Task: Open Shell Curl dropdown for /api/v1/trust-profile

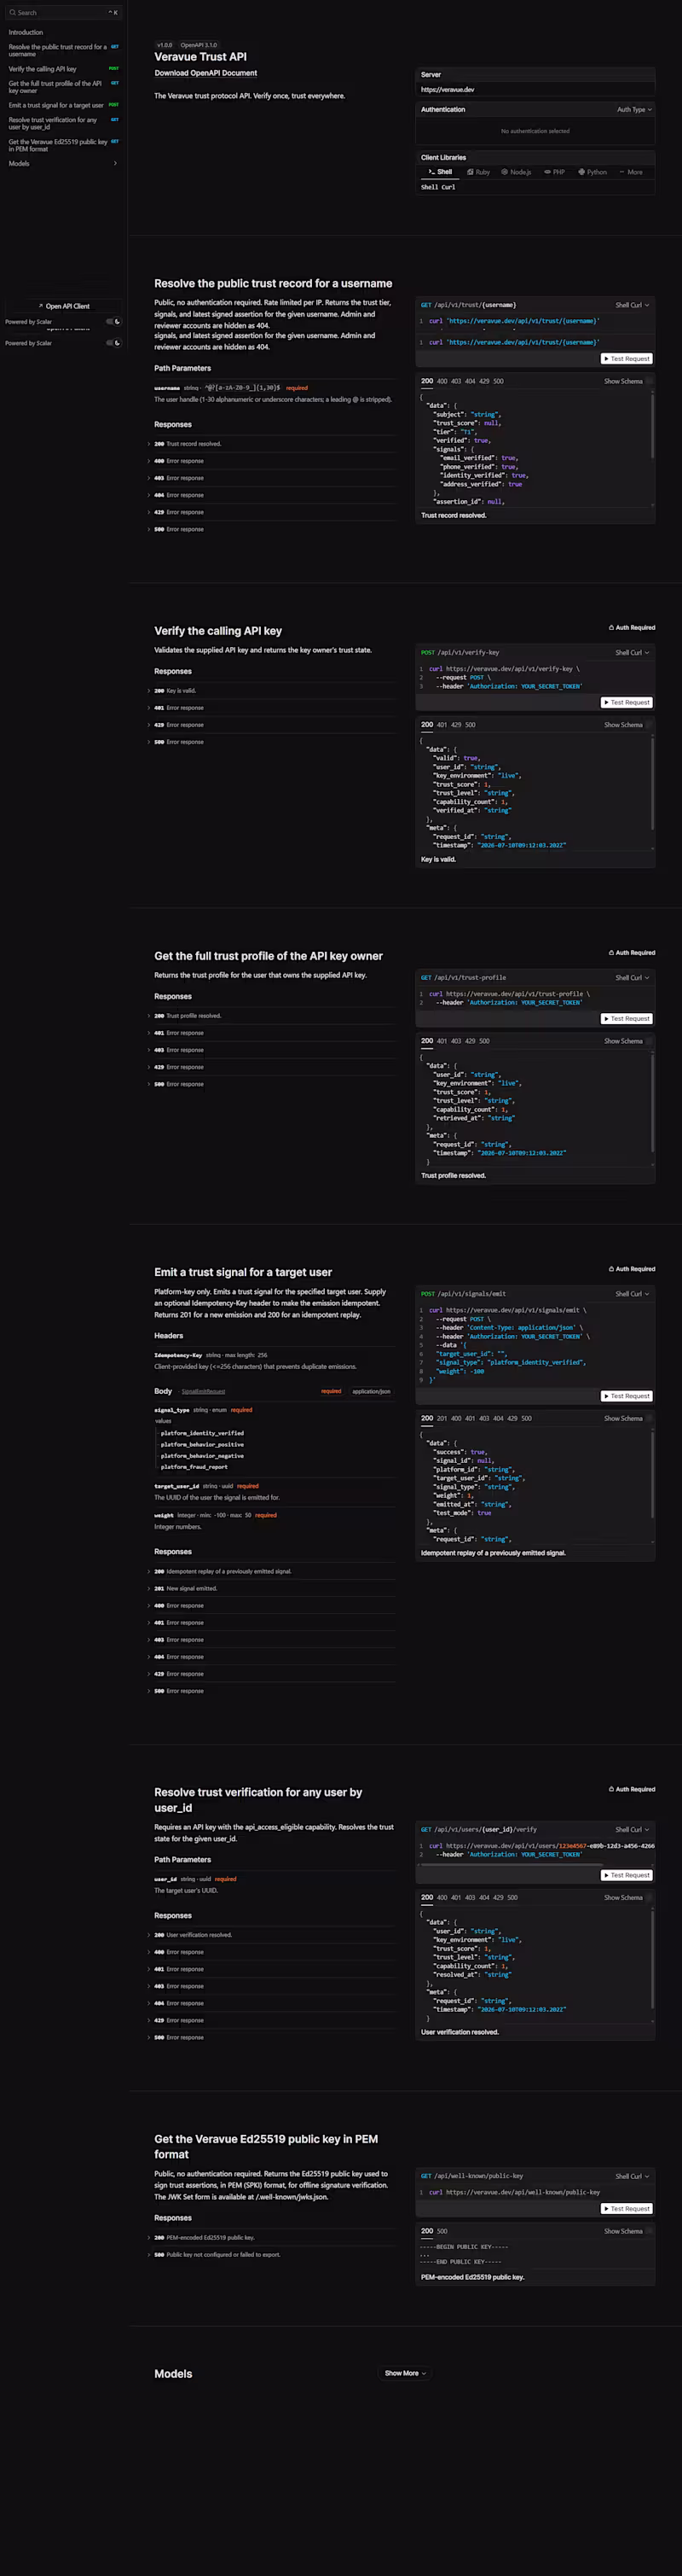Action: click(x=632, y=978)
